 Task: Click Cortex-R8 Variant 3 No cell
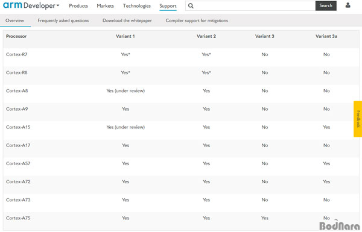click(x=265, y=73)
